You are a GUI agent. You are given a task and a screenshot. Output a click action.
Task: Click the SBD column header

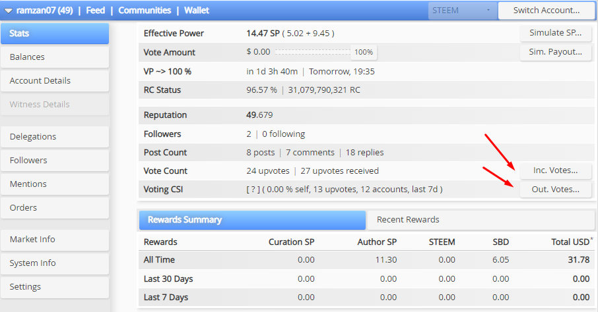500,242
